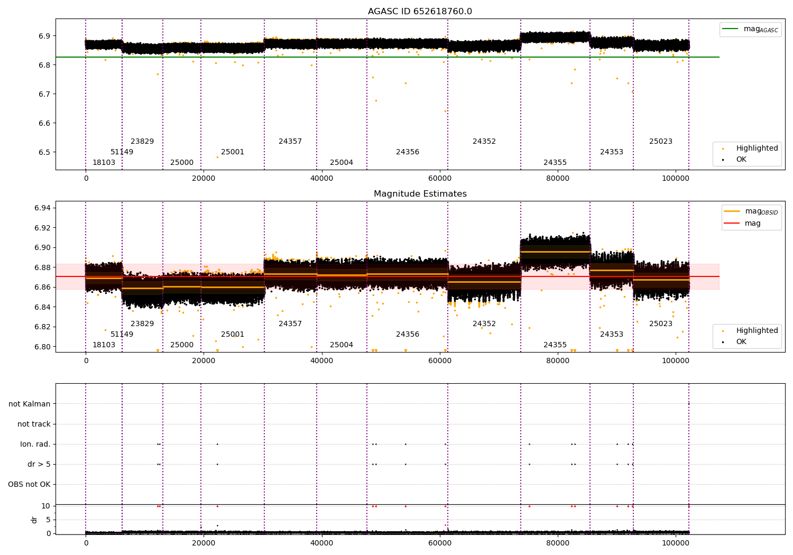Click the 6.7 y-axis tick label

45,95
